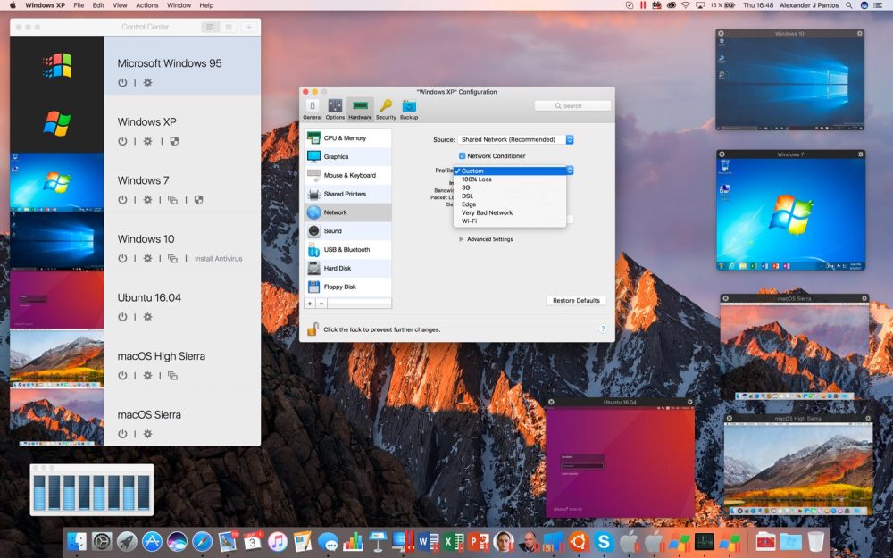The width and height of the screenshot is (893, 558).
Task: Choose Very Bad Network profile
Action: (x=510, y=213)
